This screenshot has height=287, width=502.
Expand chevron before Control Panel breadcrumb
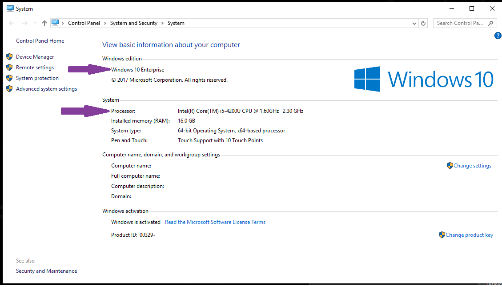63,23
